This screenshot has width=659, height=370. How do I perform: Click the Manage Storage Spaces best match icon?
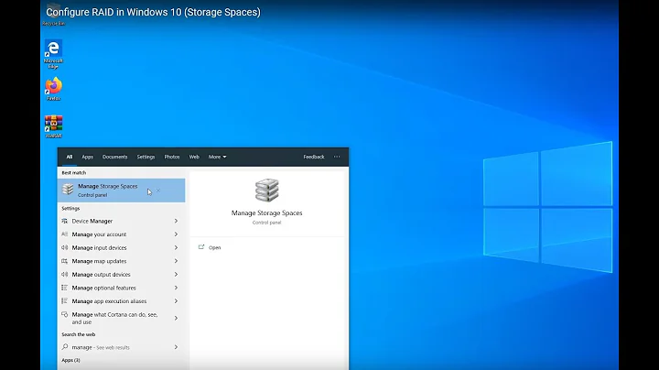coord(68,190)
